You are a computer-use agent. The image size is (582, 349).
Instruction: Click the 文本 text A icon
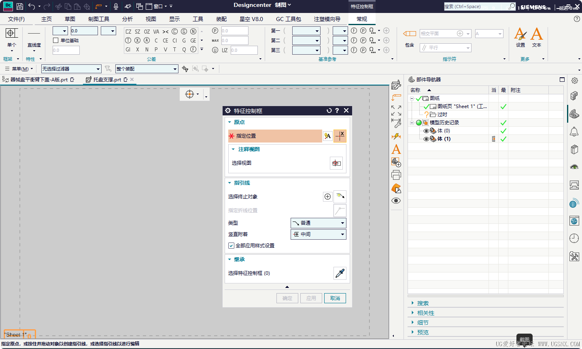(537, 34)
